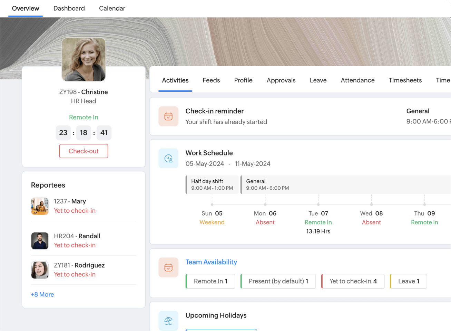Image resolution: width=451 pixels, height=331 pixels.
Task: Click Randall's reportee avatar
Action: coord(40,241)
